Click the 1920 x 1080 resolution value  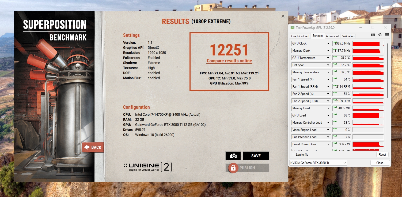click(157, 53)
